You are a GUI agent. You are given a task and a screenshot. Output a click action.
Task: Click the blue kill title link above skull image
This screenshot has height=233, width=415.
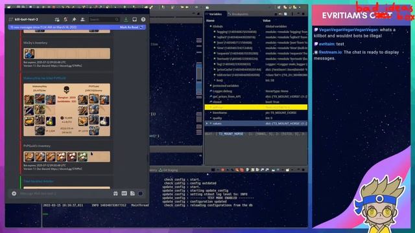(x=45, y=78)
